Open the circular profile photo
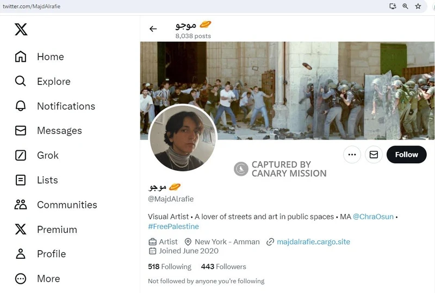Screen dimensions: 435x293 pos(183,138)
